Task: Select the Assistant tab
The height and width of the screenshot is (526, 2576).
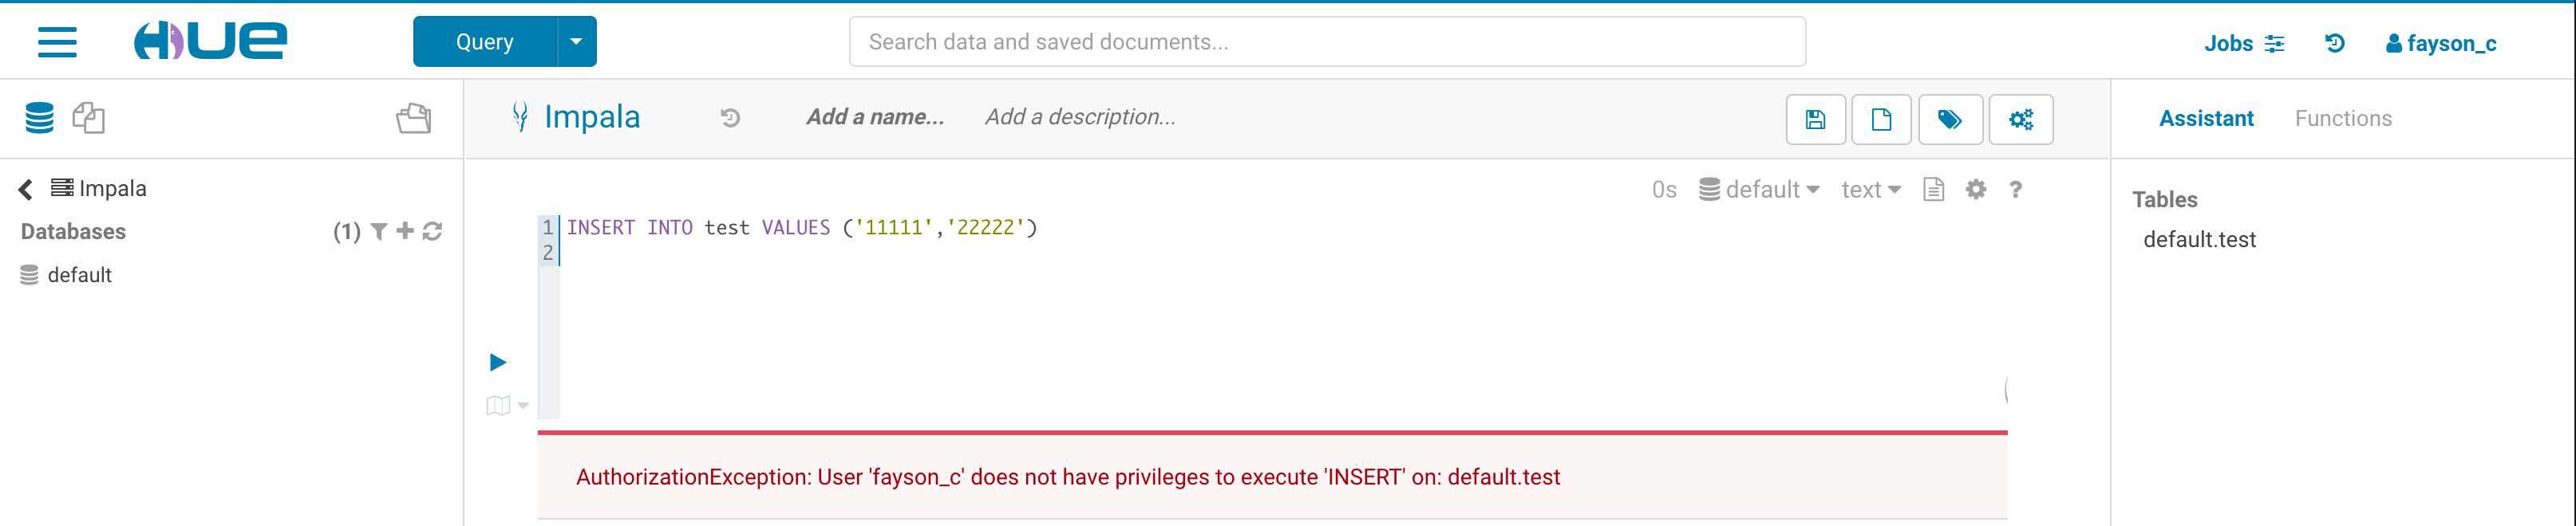Action: 2206,119
